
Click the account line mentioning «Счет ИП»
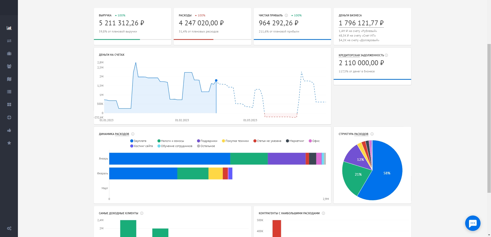pos(357,36)
